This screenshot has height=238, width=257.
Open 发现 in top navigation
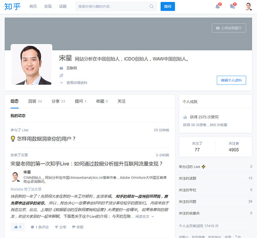pyautogui.click(x=48, y=6)
